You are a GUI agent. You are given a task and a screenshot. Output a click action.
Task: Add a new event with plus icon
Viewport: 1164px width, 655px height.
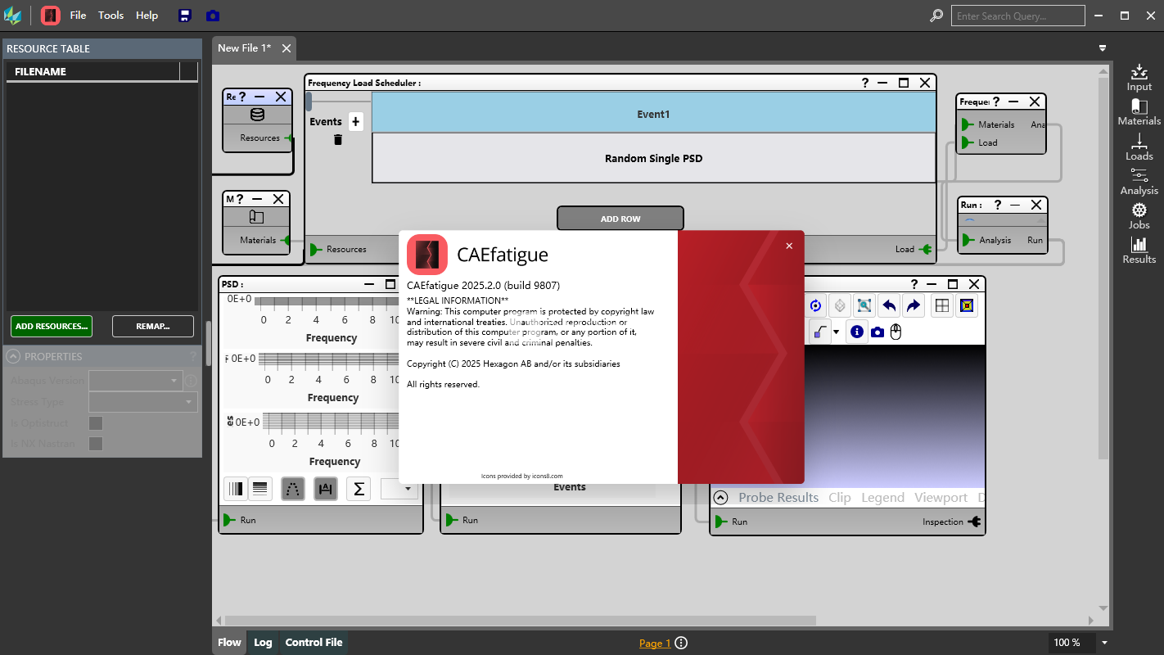click(355, 121)
